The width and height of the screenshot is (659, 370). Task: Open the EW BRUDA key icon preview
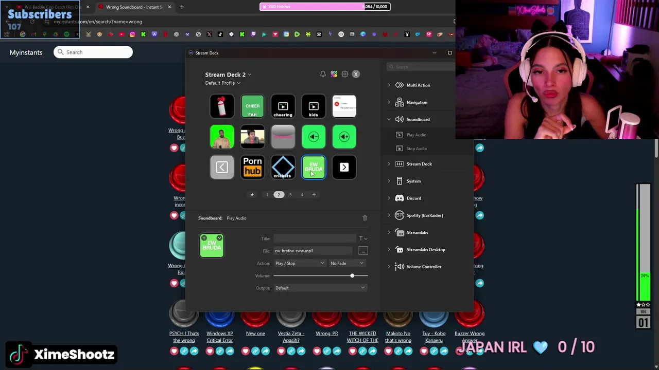[212, 246]
